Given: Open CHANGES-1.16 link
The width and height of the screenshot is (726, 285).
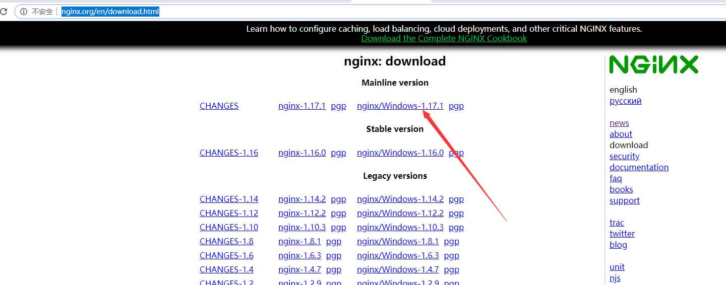Looking at the screenshot, I should (x=229, y=153).
